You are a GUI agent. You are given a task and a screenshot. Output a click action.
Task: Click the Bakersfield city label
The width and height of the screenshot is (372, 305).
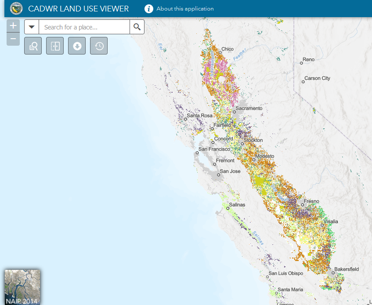pyautogui.click(x=346, y=269)
